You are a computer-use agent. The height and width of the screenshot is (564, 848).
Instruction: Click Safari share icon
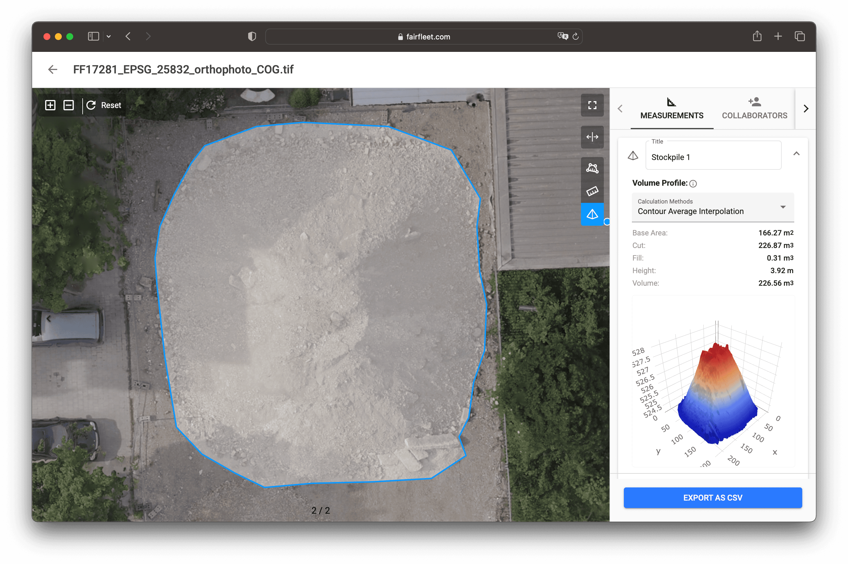pos(757,36)
